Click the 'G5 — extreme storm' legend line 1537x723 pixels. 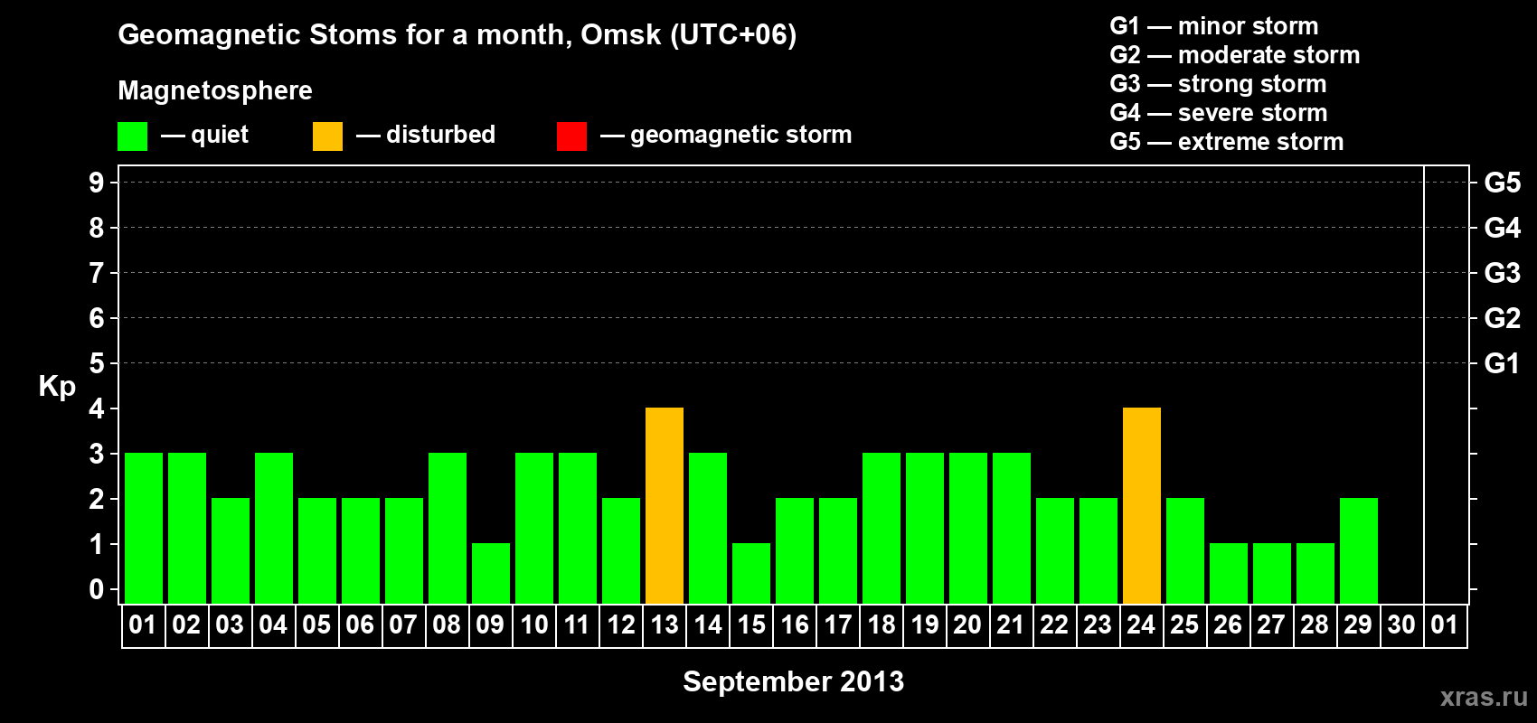(1226, 142)
